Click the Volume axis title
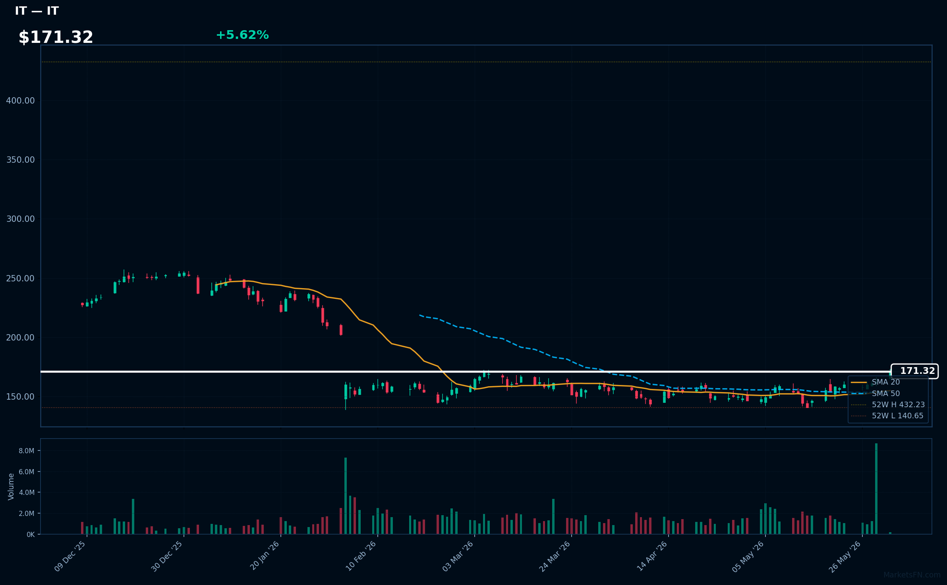 pos(11,487)
